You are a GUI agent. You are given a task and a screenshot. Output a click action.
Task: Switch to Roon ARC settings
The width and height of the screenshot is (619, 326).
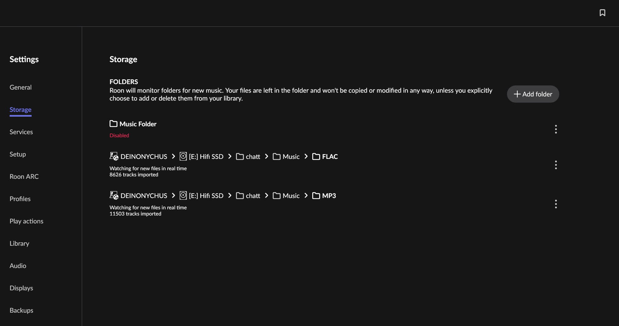click(x=24, y=177)
